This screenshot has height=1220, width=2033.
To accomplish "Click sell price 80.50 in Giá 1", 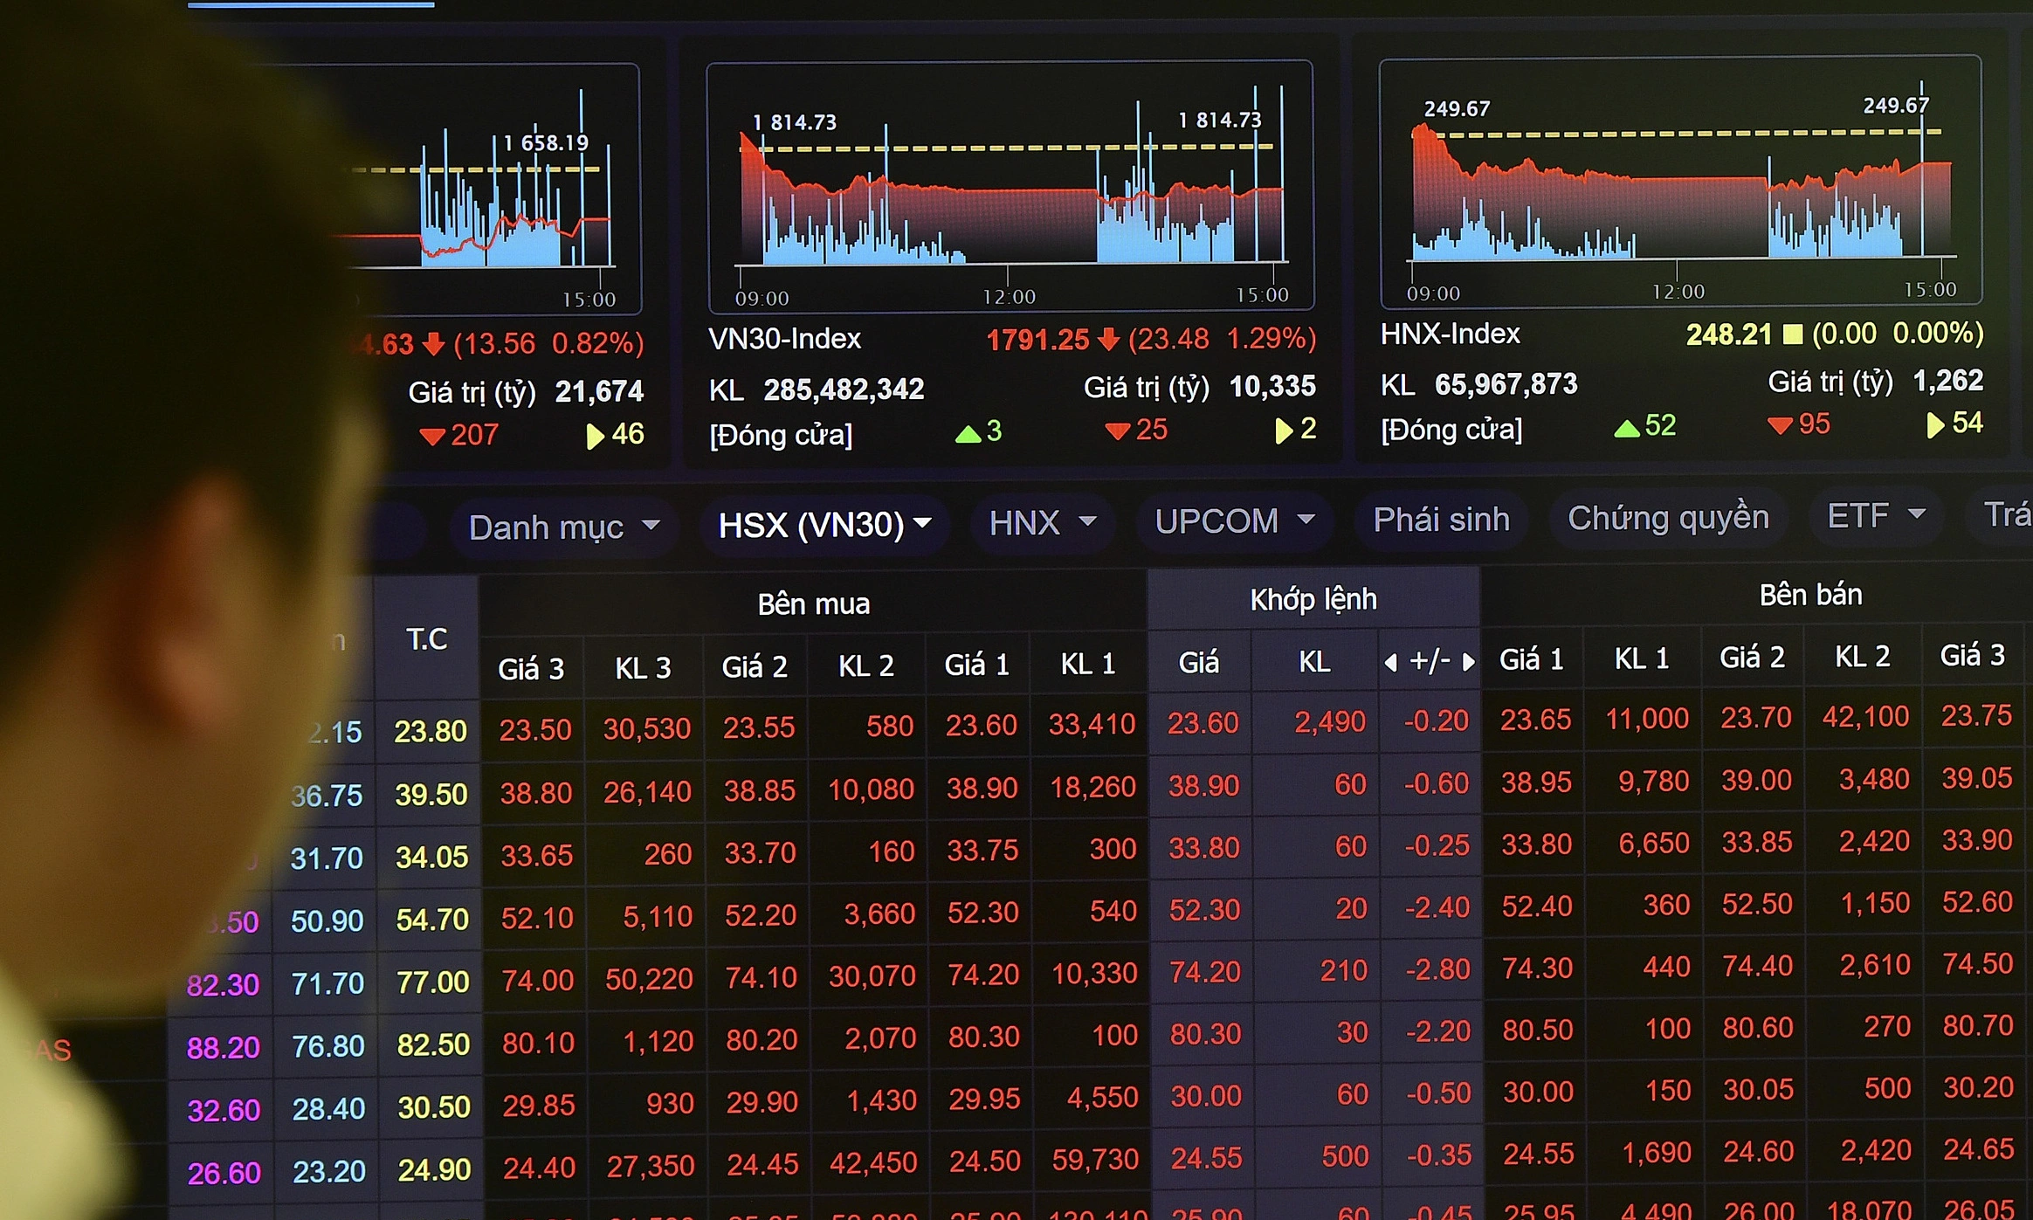I will click(x=1538, y=1030).
